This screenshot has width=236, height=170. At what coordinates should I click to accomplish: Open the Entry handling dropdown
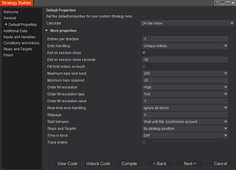tap(185, 46)
